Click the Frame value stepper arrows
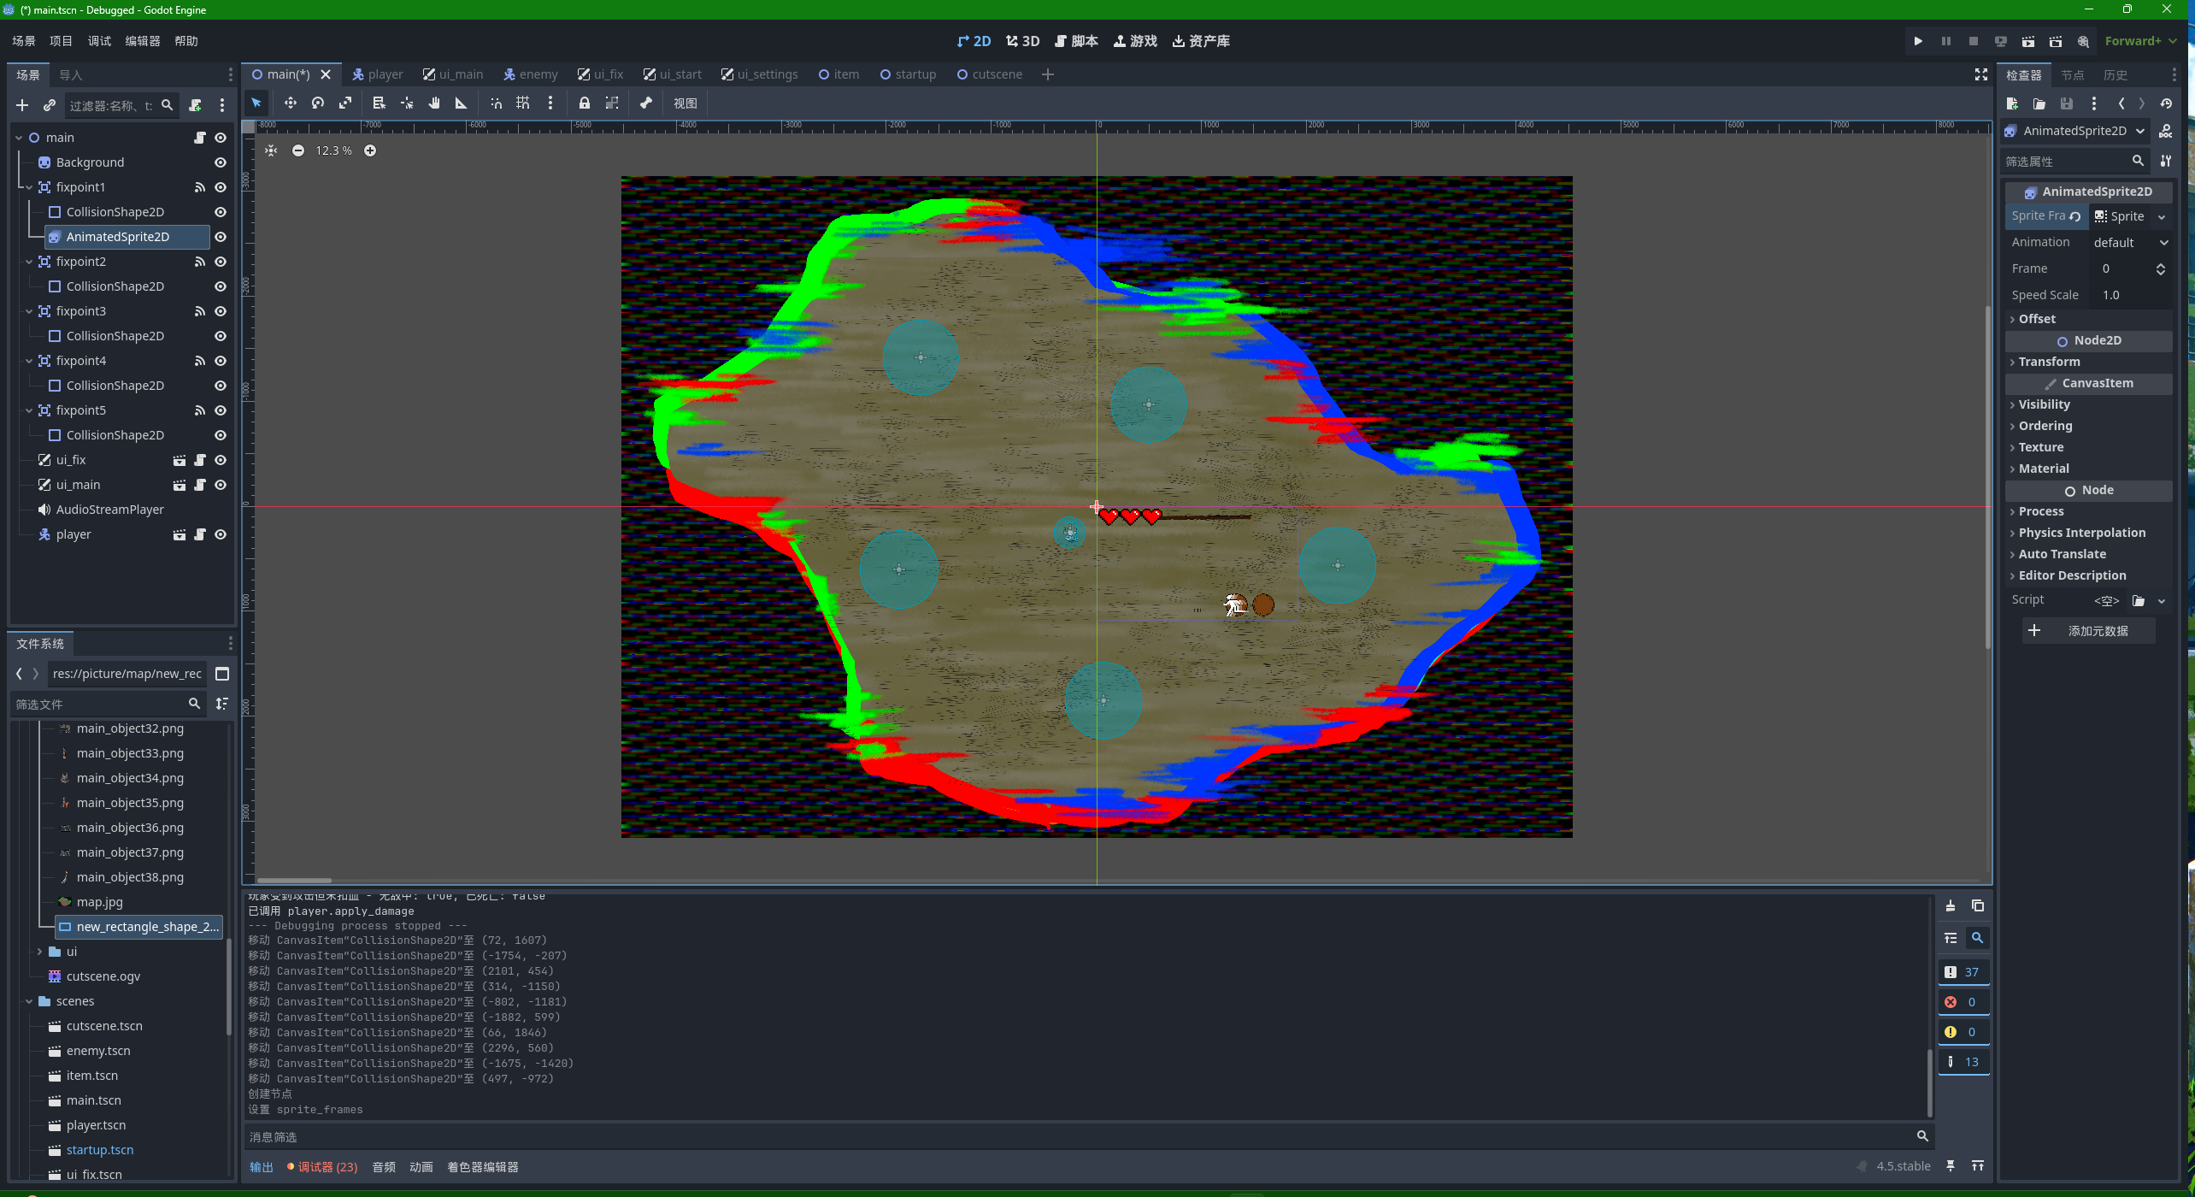The height and width of the screenshot is (1197, 2195). pos(2161,268)
